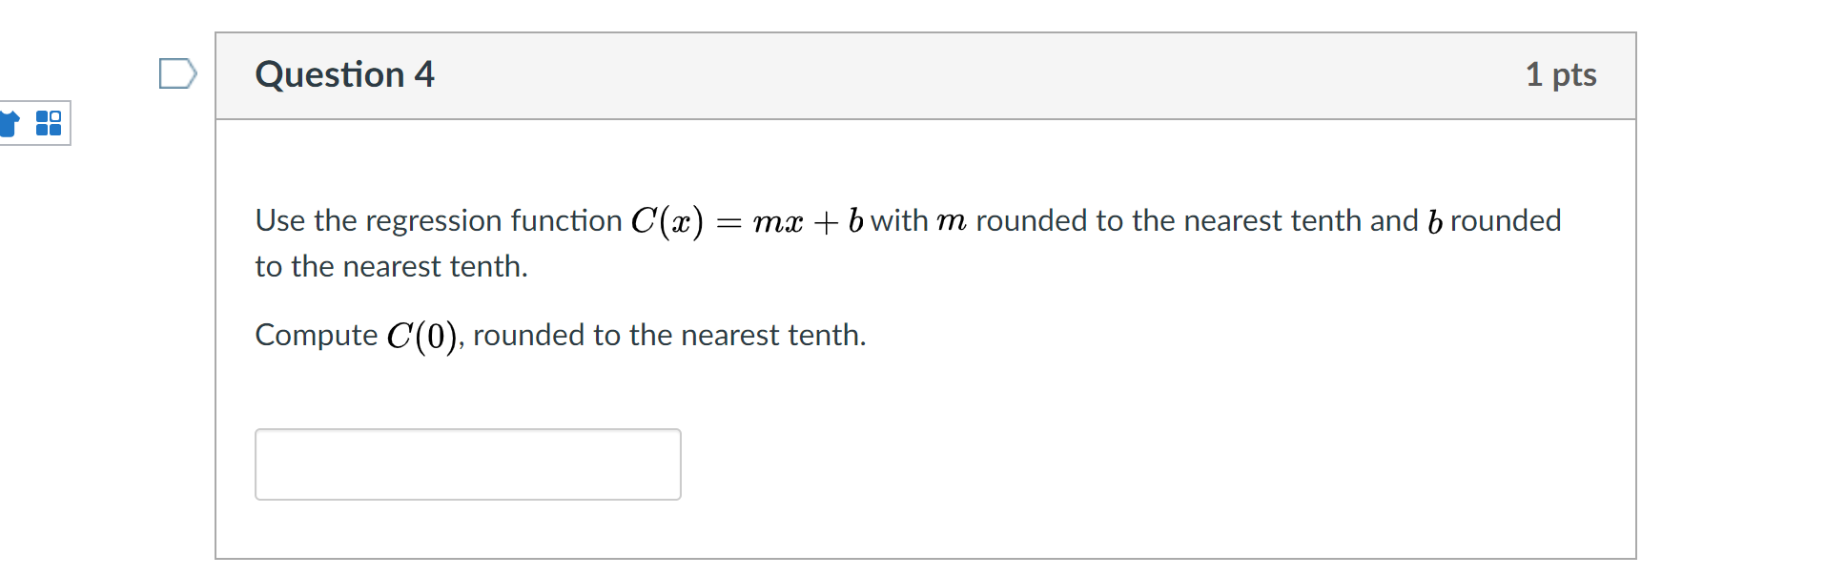
Task: Select the Question 4 title bar
Action: pos(345,73)
